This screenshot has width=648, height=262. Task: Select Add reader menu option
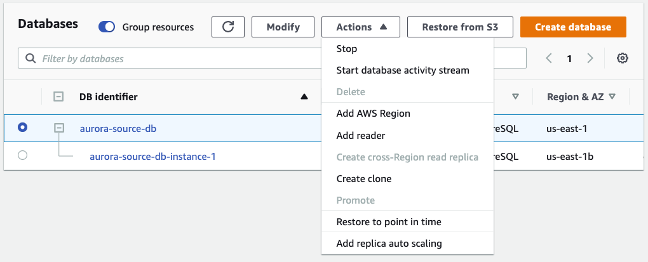pyautogui.click(x=361, y=135)
